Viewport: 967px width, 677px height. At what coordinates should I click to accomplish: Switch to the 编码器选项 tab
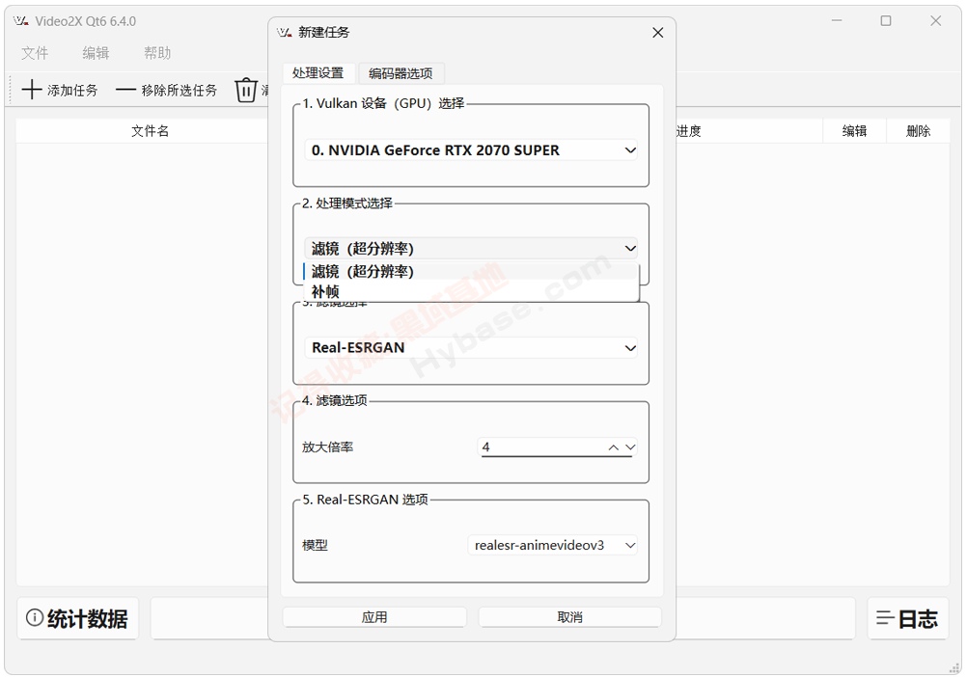[x=401, y=73]
